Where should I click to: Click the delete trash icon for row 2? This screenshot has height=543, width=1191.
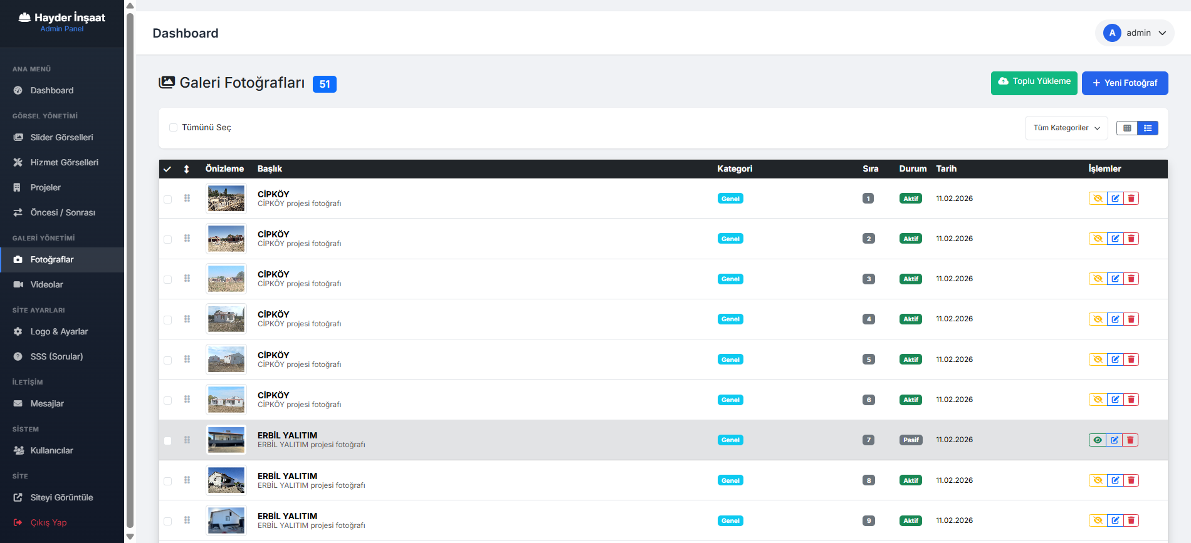[1131, 239]
